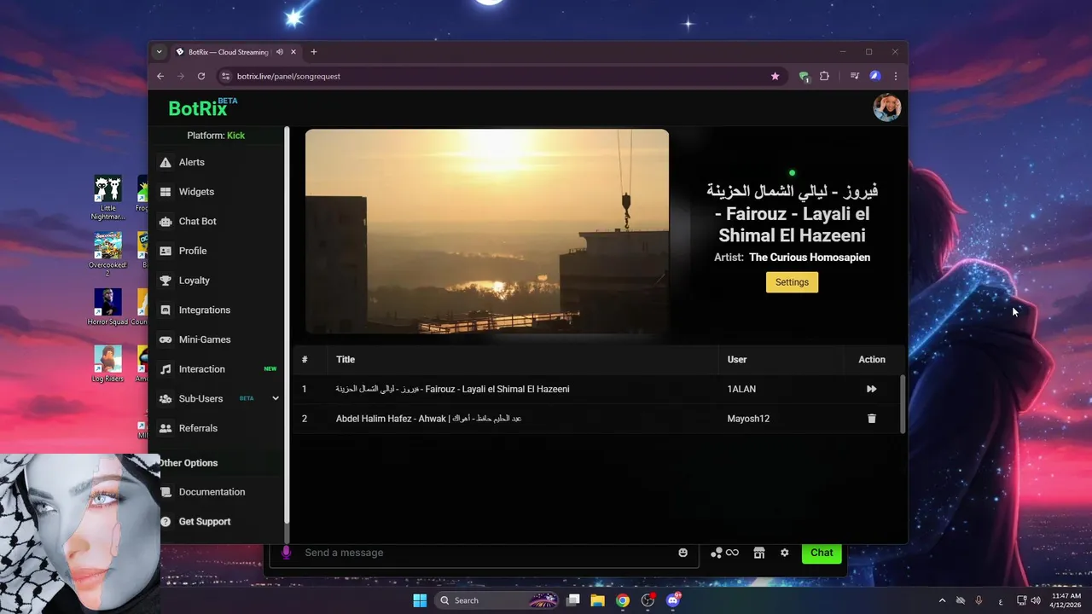
Task: Open the Integrations page
Action: coord(218,310)
